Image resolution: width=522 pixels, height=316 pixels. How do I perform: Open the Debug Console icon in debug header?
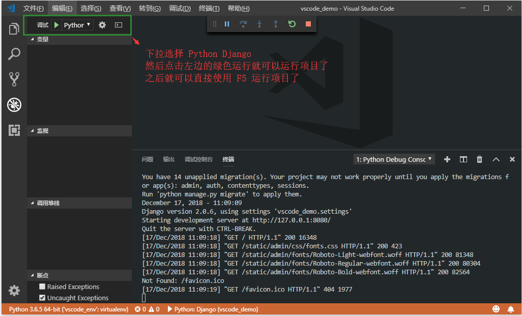coord(119,25)
